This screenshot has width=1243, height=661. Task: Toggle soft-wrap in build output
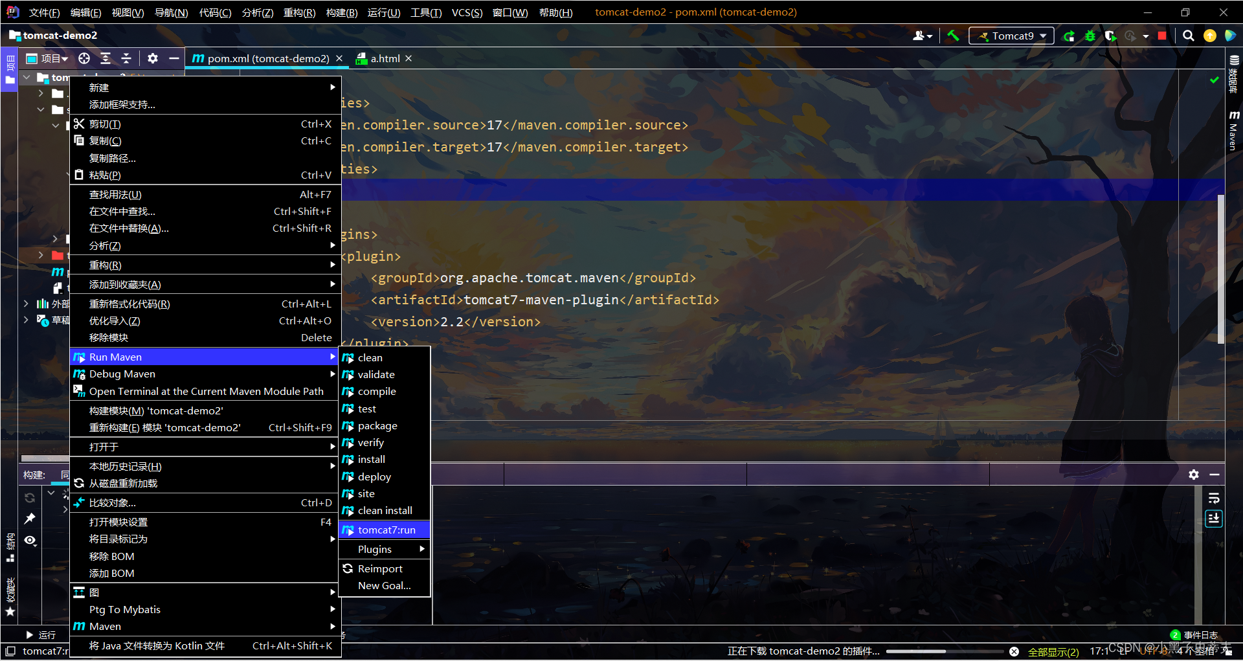(x=1214, y=498)
